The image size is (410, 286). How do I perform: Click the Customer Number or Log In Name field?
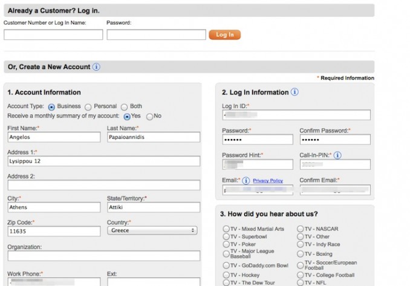53,35
